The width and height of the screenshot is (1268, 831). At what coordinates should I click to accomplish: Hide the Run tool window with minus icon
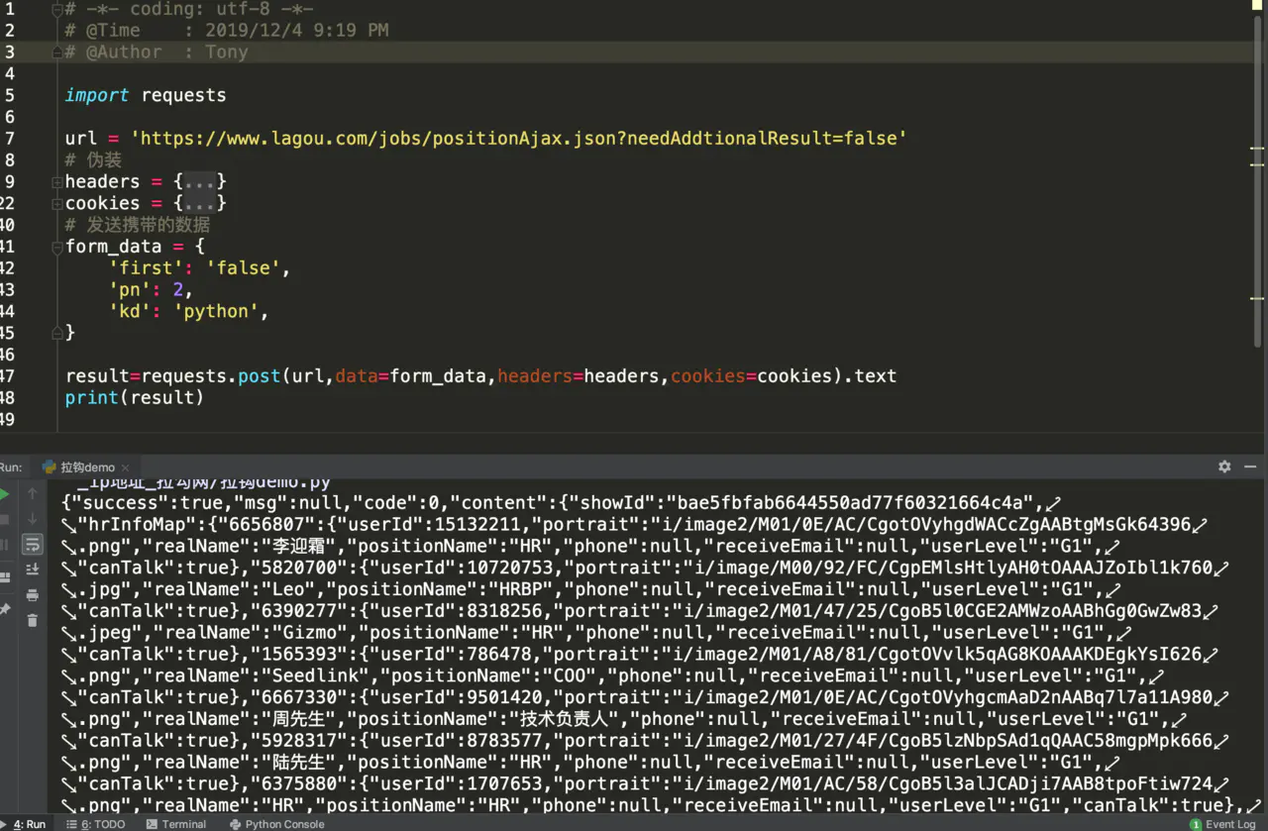[x=1250, y=467]
